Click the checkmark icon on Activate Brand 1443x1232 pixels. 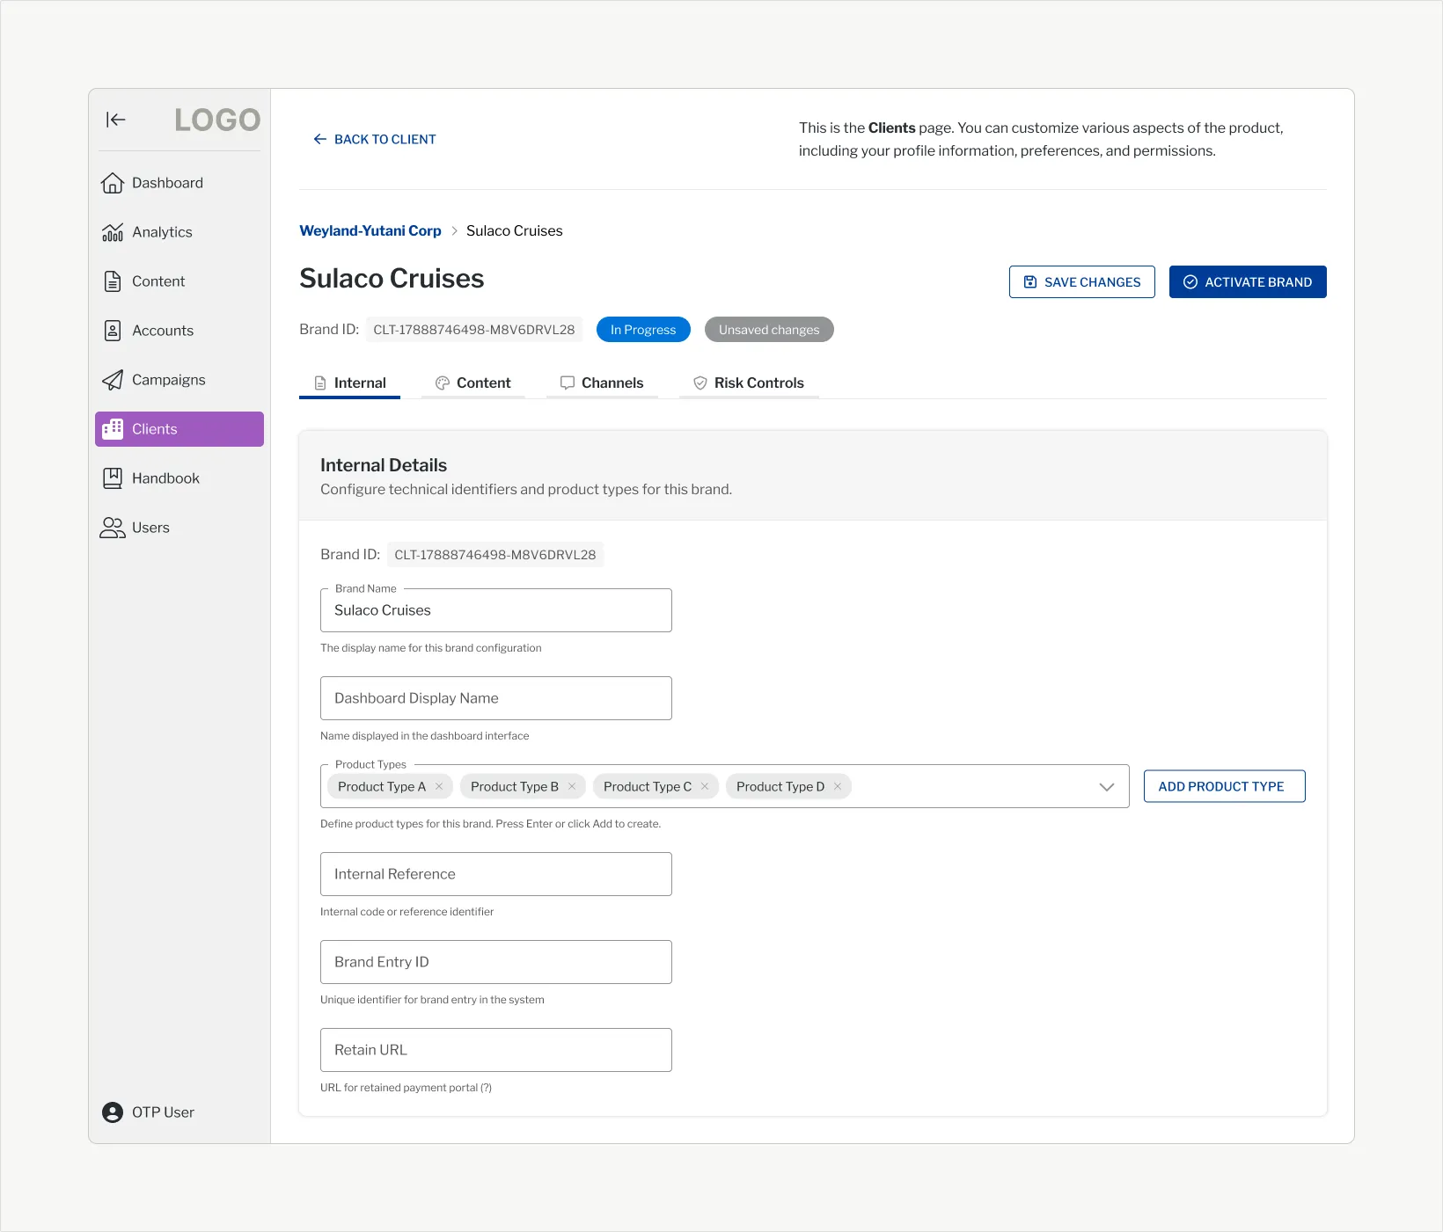coord(1190,282)
